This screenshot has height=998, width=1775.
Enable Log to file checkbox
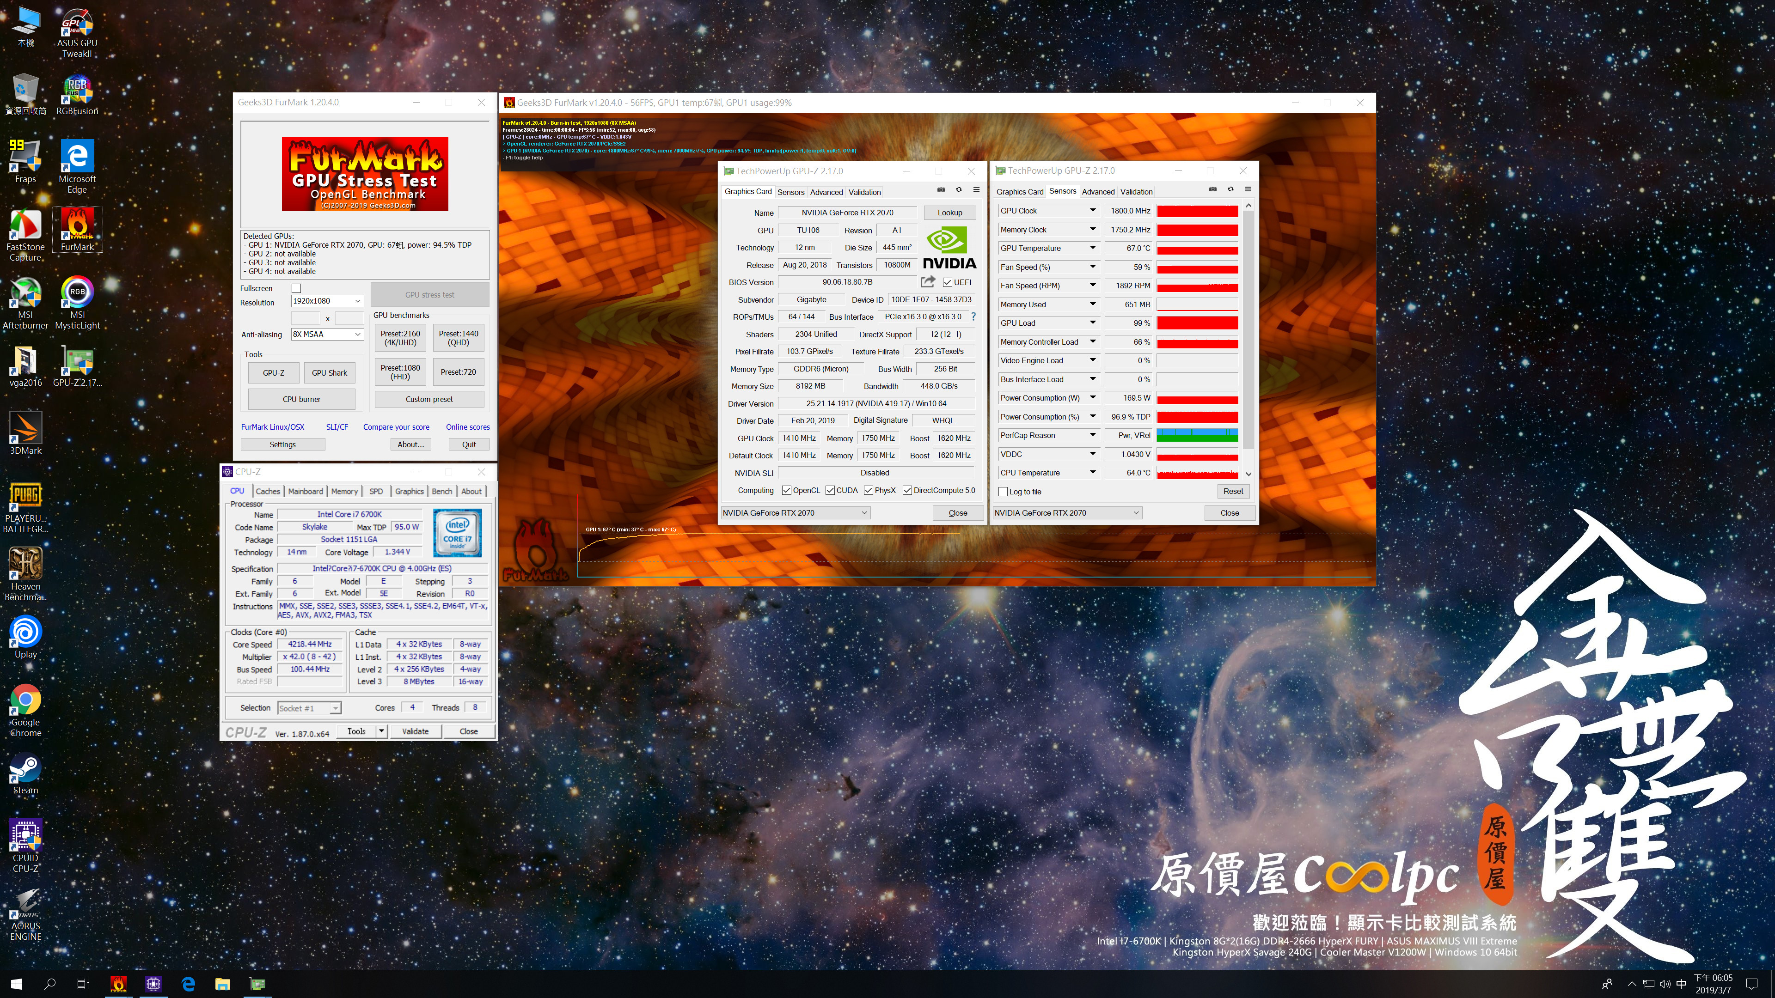1003,491
